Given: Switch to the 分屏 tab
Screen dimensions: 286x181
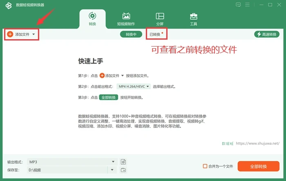Looking at the screenshot, I should [160, 19].
